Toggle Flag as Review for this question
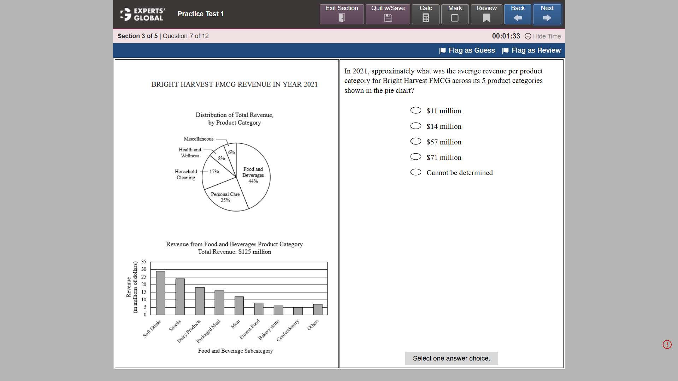The width and height of the screenshot is (678, 381). point(531,50)
